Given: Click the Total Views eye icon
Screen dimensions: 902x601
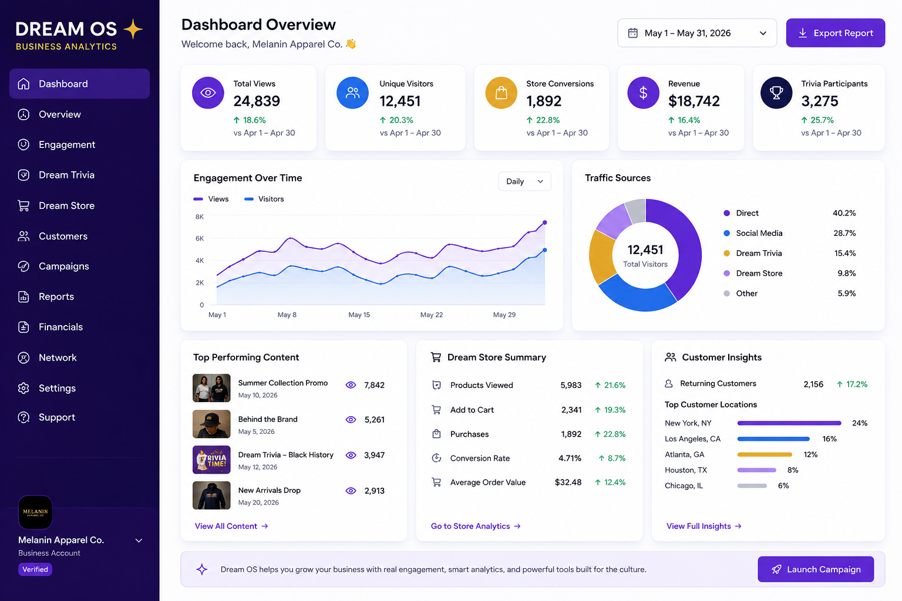Looking at the screenshot, I should click(x=208, y=93).
